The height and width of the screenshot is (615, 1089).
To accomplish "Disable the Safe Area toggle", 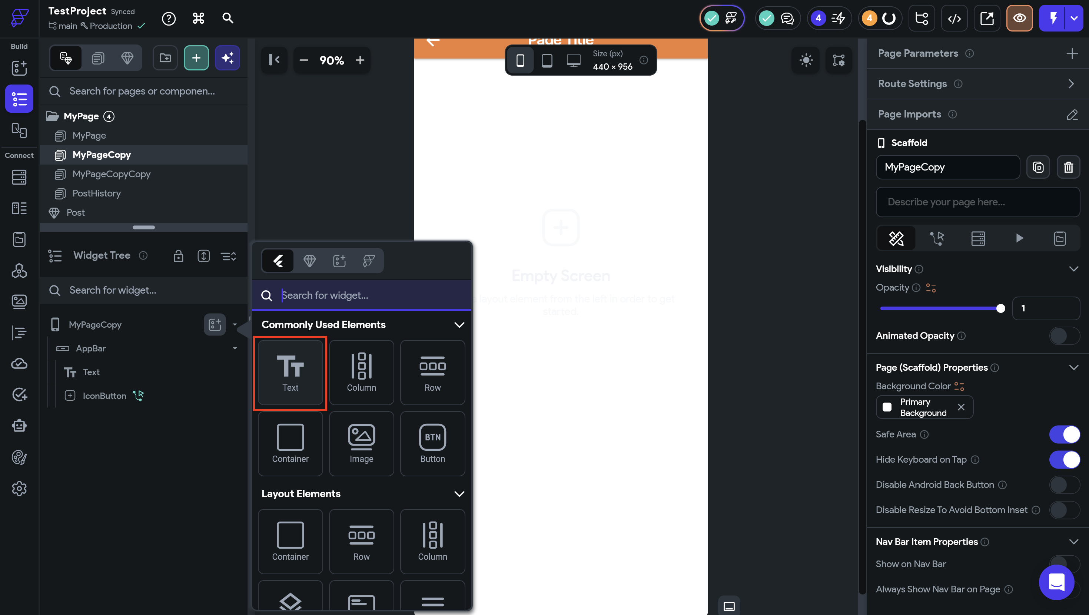I will coord(1064,434).
